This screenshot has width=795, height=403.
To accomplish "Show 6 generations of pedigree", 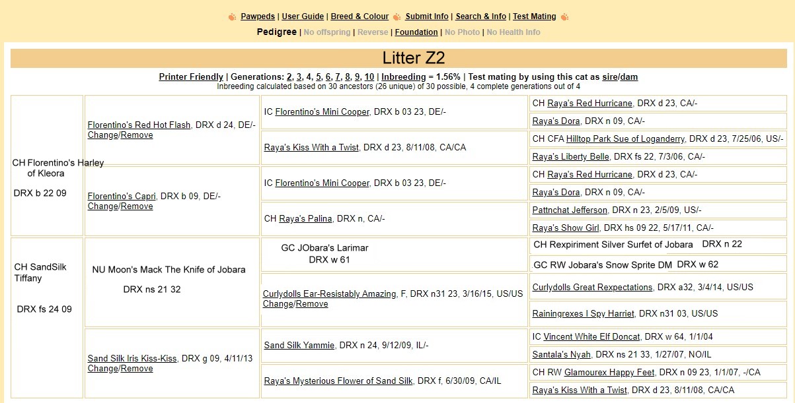I will (328, 77).
